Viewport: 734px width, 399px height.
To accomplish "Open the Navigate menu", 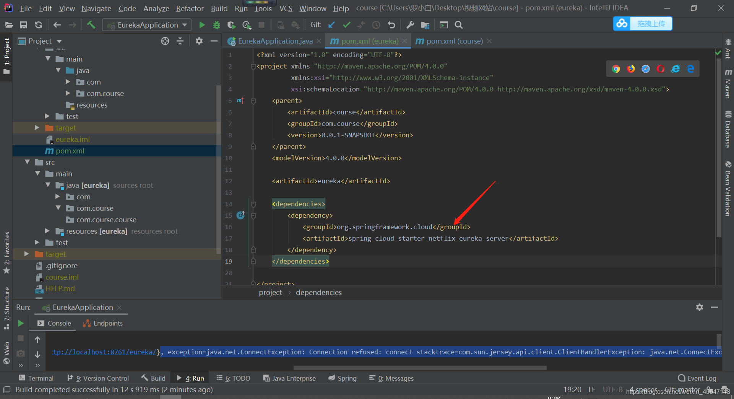I will (x=96, y=8).
